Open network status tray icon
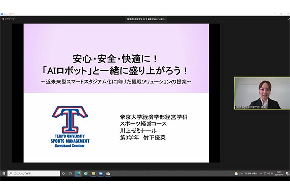The height and width of the screenshot is (193, 290). tap(265, 173)
